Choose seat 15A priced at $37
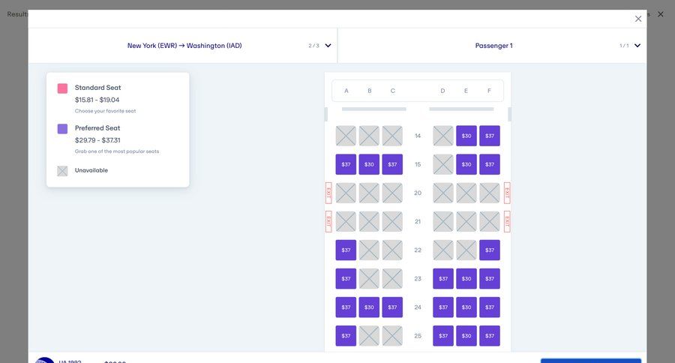Image resolution: width=675 pixels, height=363 pixels. (346, 164)
